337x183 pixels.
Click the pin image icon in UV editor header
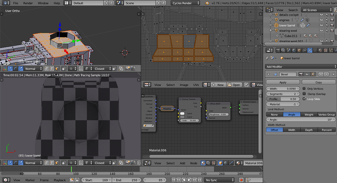pos(246,85)
